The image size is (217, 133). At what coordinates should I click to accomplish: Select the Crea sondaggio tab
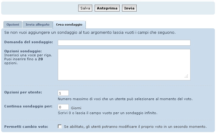(x=69, y=25)
